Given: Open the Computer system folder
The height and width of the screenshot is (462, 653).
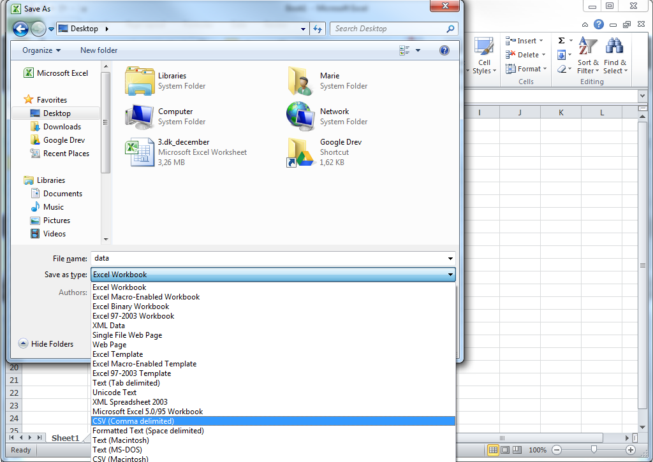Looking at the screenshot, I should pos(140,117).
